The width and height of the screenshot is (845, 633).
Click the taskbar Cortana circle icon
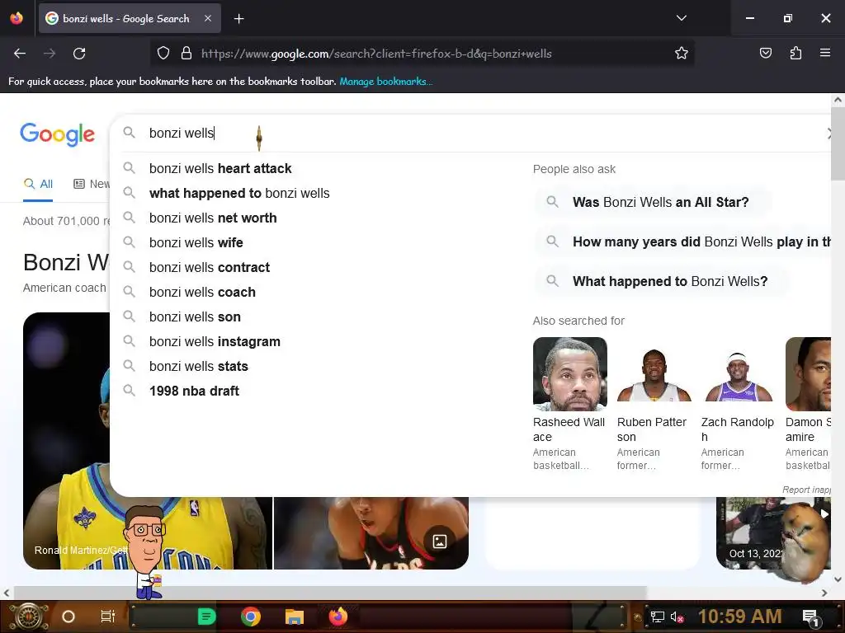point(68,617)
